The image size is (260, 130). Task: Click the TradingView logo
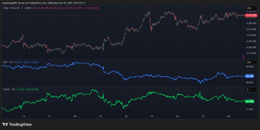[17, 124]
